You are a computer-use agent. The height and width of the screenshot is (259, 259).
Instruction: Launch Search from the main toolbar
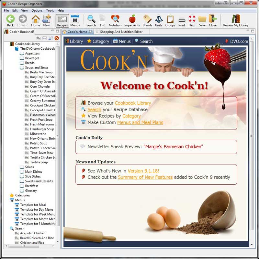pyautogui.click(x=91, y=21)
